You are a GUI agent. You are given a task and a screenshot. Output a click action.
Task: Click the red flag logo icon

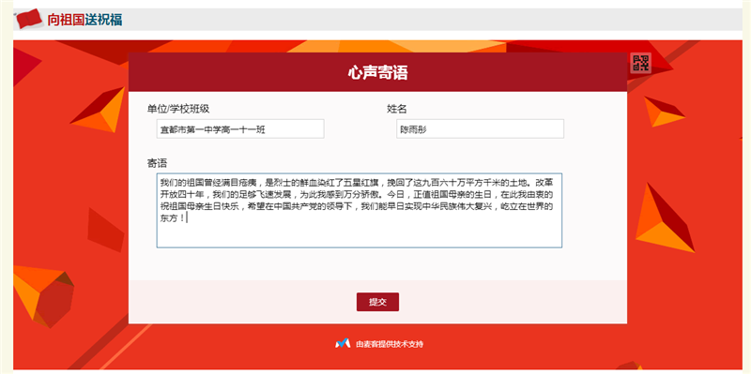point(29,19)
